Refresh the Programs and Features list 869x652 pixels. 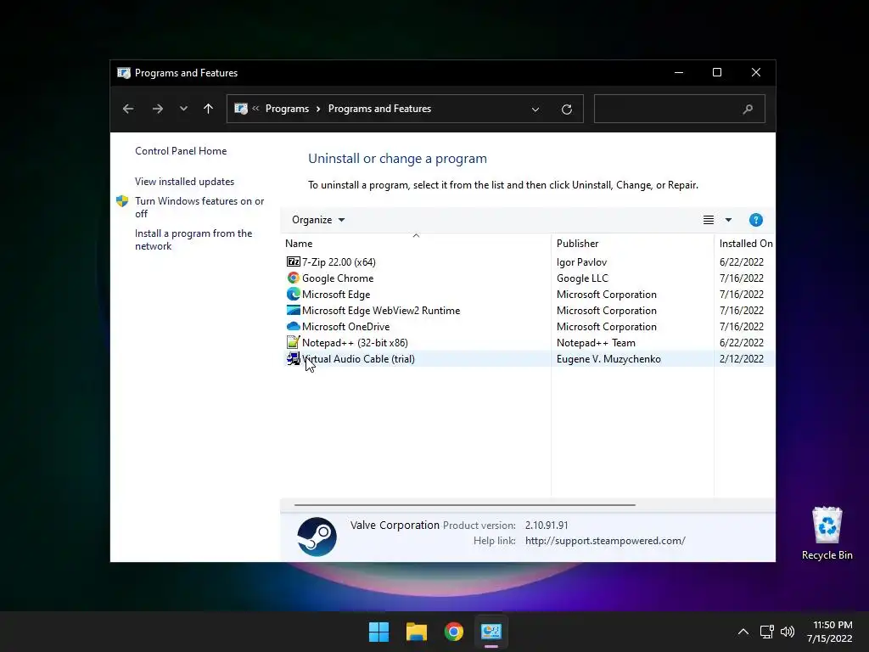(566, 110)
